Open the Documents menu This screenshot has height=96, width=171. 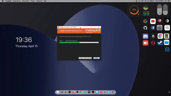click(26, 1)
